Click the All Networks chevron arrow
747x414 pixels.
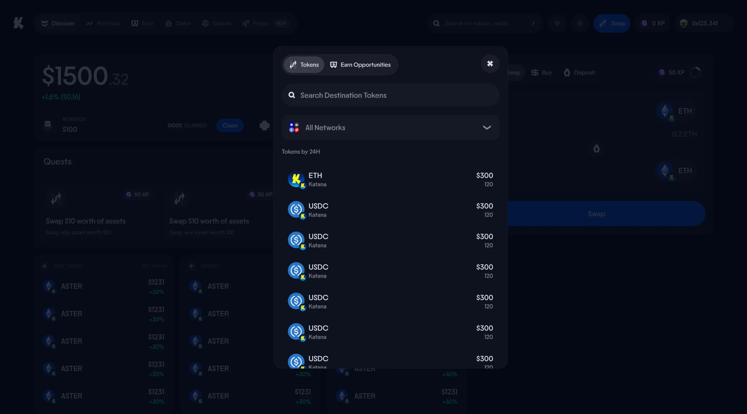[487, 128]
